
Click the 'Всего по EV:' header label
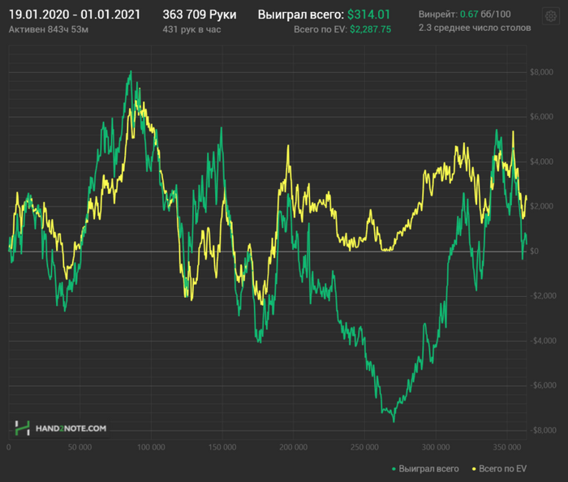tap(321, 29)
